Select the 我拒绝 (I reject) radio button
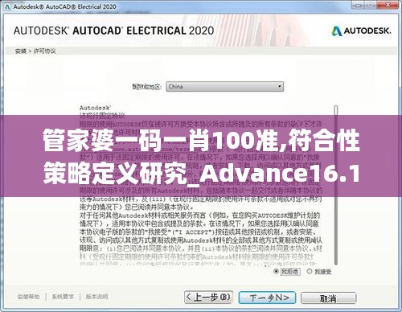The height and width of the screenshot is (312, 402). coord(276,271)
